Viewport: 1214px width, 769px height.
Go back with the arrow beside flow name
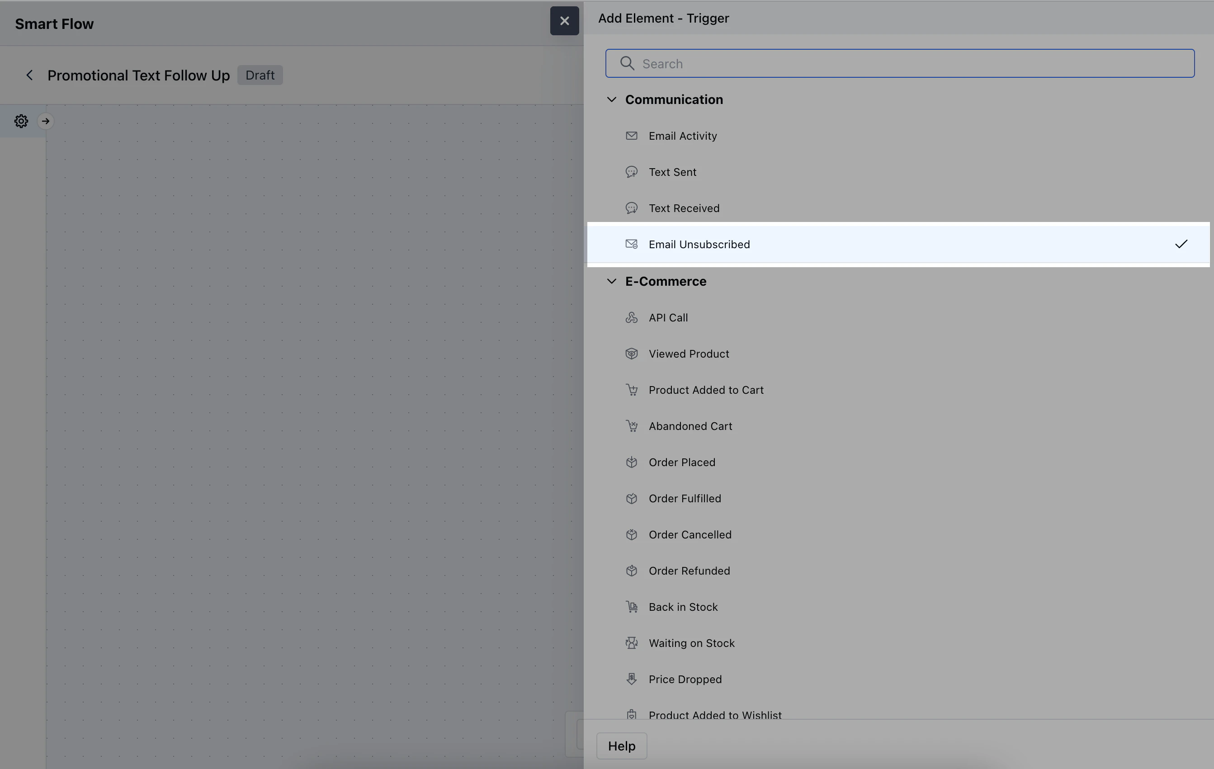coord(29,75)
